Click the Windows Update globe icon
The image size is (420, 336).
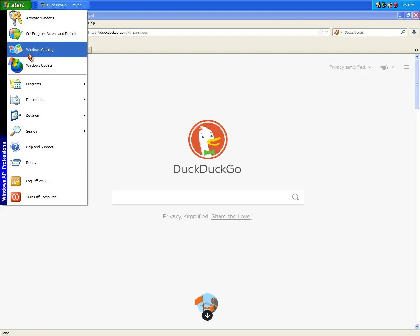[x=16, y=65]
